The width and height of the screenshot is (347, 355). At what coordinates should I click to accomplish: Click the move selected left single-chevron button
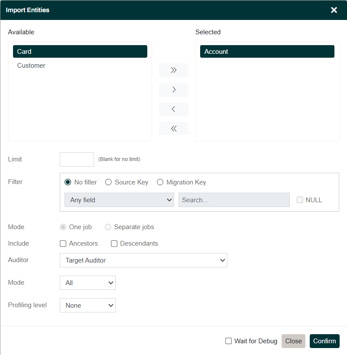[173, 109]
